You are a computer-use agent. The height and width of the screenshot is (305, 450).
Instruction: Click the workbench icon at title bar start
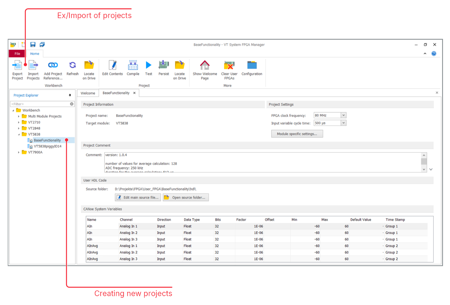13,44
